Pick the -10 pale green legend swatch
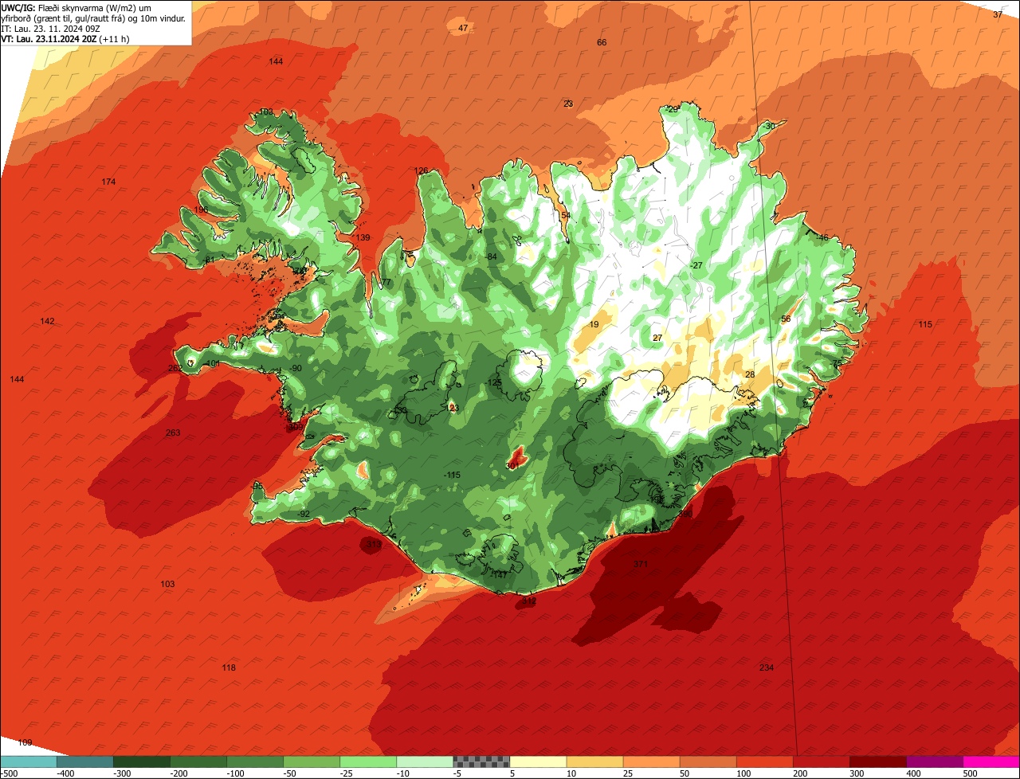The image size is (1020, 779). pyautogui.click(x=425, y=761)
